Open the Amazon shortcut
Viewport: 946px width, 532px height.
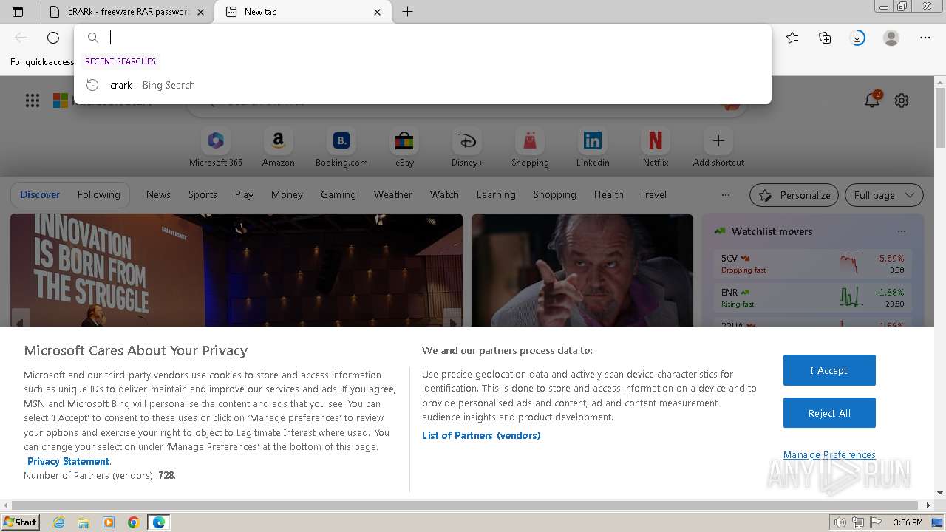(279, 148)
